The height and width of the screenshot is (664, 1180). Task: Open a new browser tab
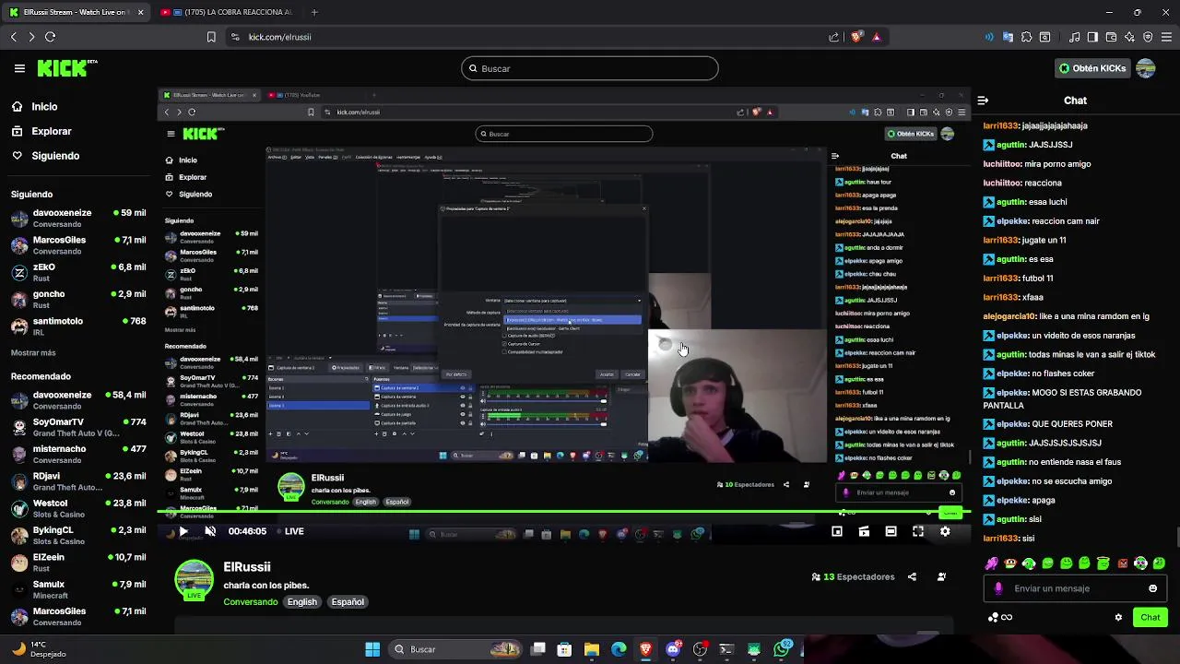coord(314,12)
